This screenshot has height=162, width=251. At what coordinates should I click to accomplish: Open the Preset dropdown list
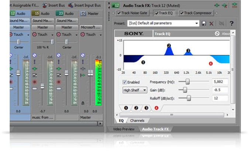197,23
